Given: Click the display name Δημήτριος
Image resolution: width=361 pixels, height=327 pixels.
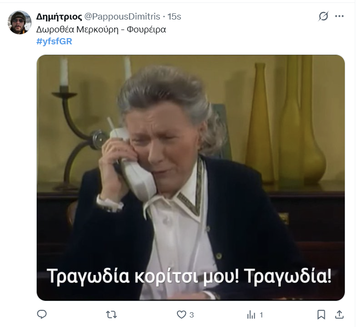Looking at the screenshot, I should point(59,17).
